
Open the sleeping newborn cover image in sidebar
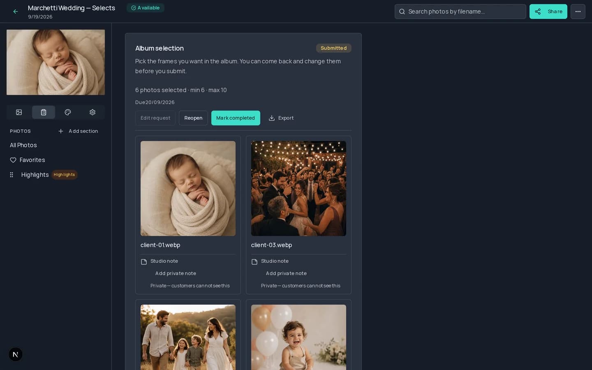[x=55, y=62]
